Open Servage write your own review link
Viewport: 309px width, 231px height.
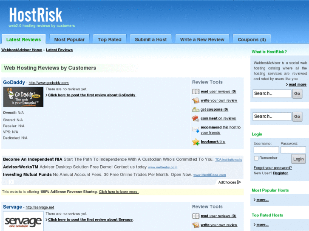[219, 225]
